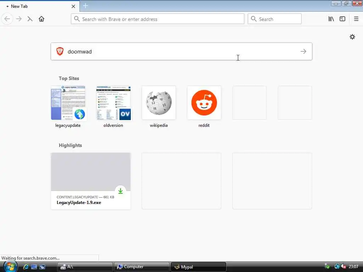This screenshot has height=272, width=363.
Task: Submit the doomwad search with the arrow
Action: (303, 51)
